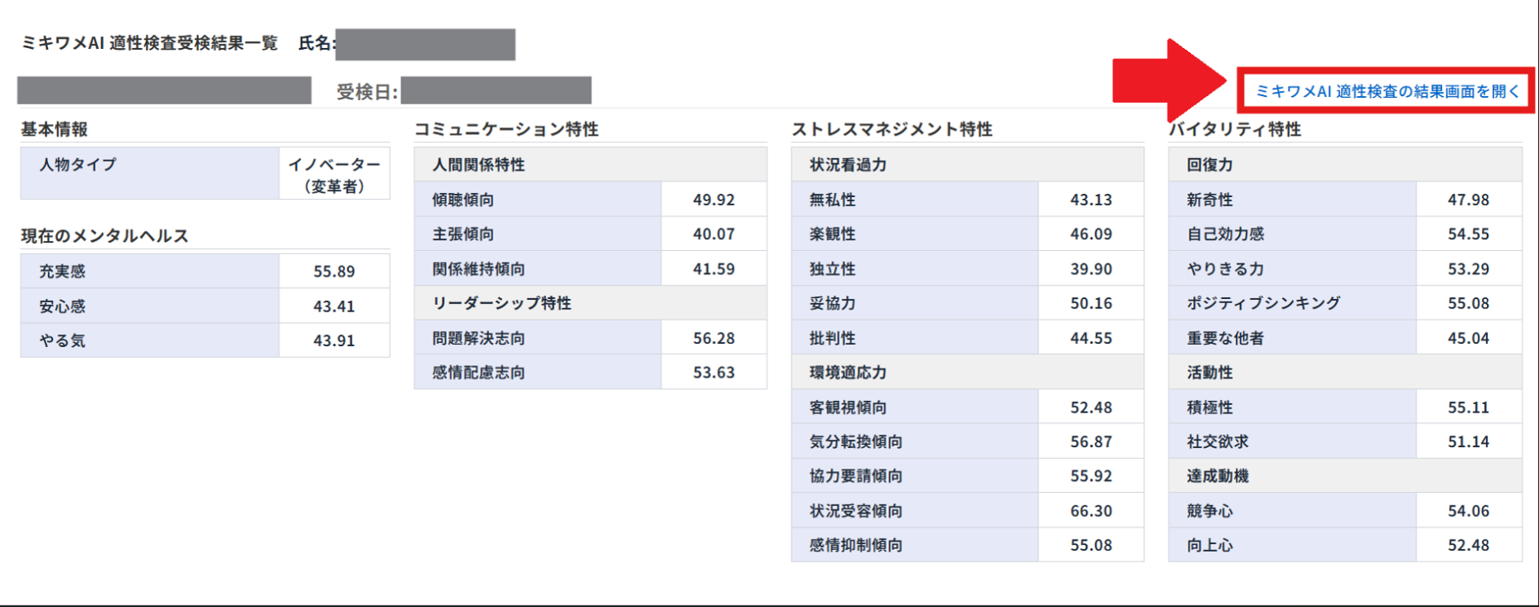Image resolution: width=1539 pixels, height=607 pixels.
Task: Click the 状況看過力 subsection header
Action: [x=847, y=165]
